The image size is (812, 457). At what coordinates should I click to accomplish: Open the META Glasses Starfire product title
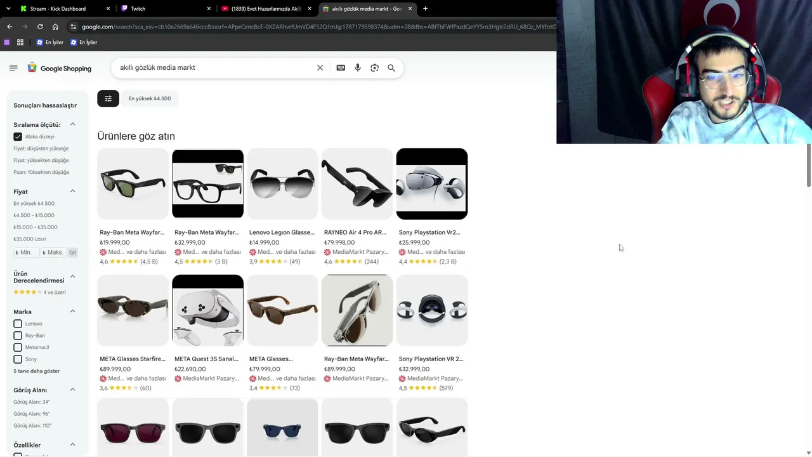pyautogui.click(x=133, y=359)
